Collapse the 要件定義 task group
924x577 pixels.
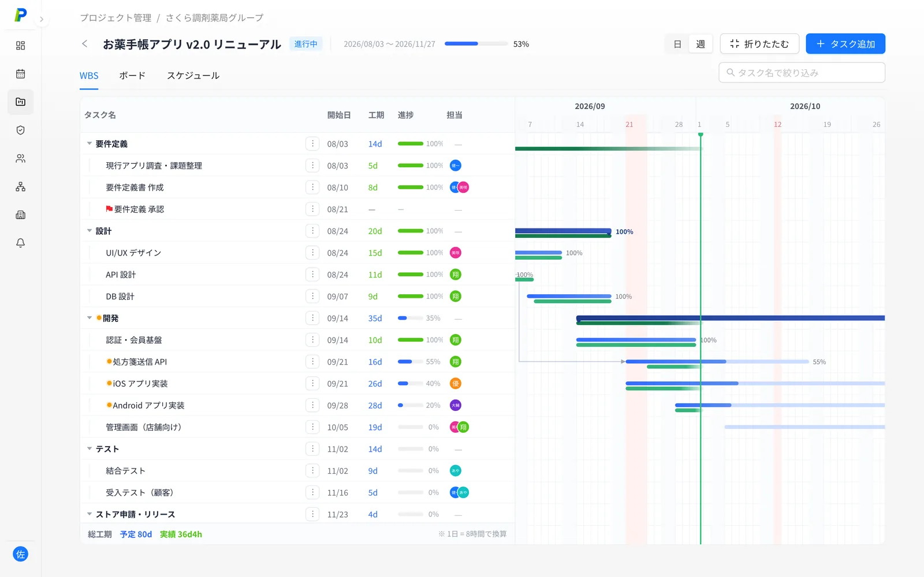pos(90,144)
